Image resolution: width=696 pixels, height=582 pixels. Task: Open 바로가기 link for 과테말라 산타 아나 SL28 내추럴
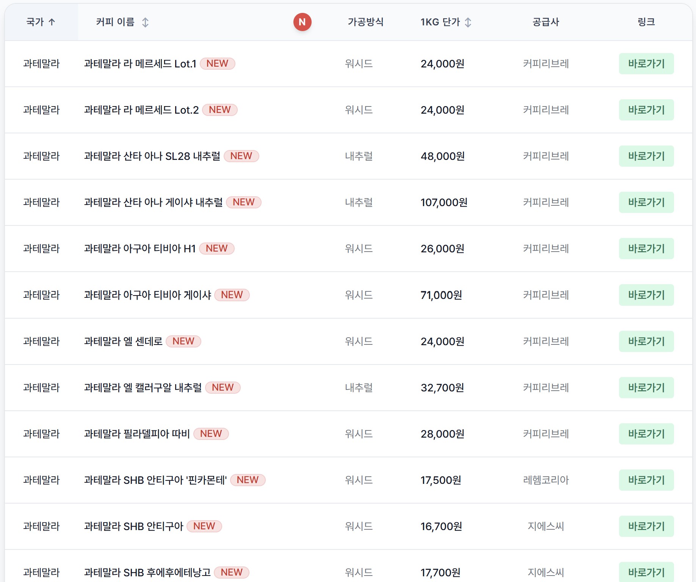(646, 156)
